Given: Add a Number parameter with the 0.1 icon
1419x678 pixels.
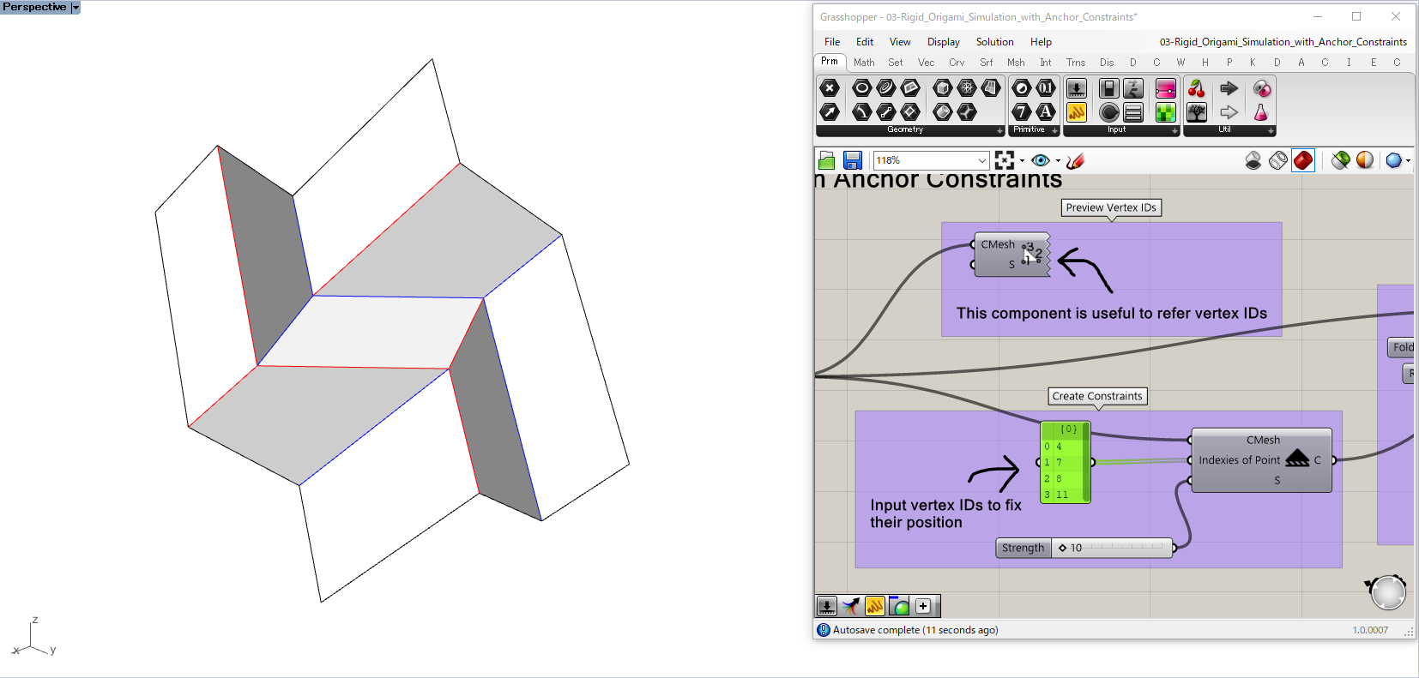Looking at the screenshot, I should coord(1046,87).
